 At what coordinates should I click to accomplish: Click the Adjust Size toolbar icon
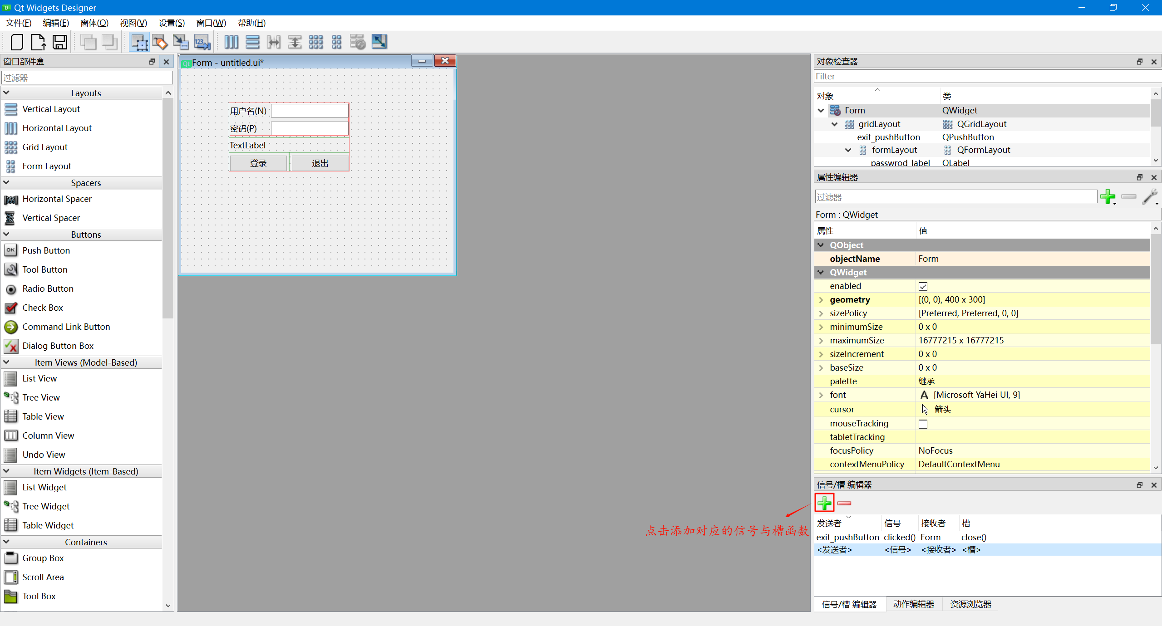pos(379,42)
